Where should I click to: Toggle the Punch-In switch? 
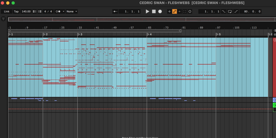tap(224, 12)
